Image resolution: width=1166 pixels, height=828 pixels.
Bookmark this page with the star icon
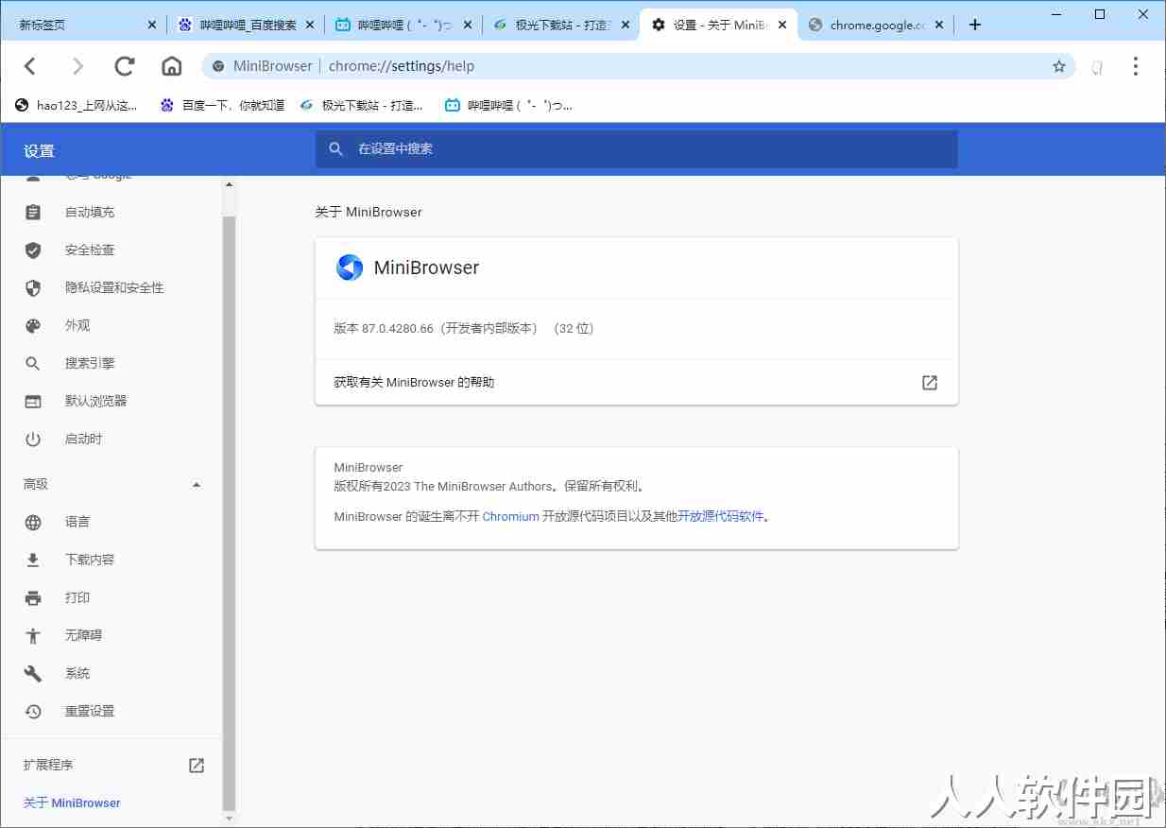1059,66
